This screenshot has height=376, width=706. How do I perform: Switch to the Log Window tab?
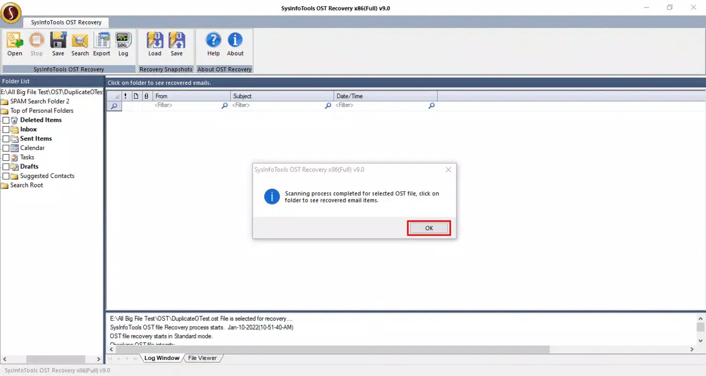pyautogui.click(x=161, y=358)
